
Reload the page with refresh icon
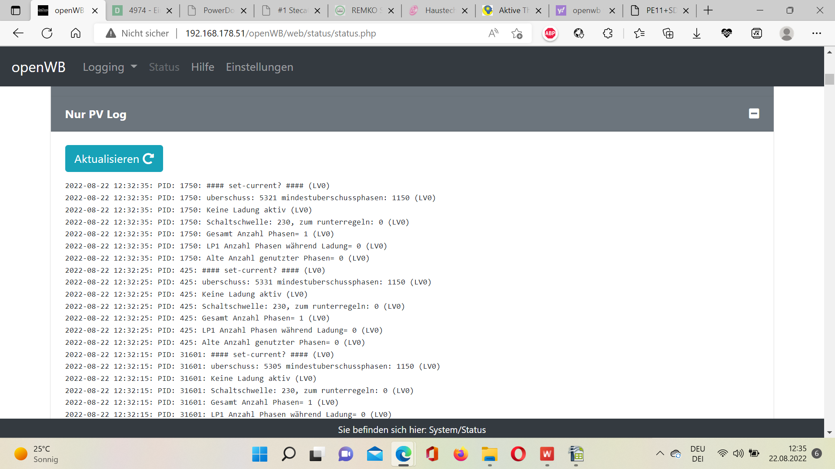[47, 33]
